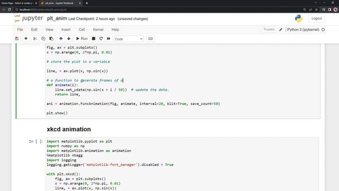This screenshot has height=191, width=339.
Task: Click the %matplotlib nbagg line
Action: [65, 155]
